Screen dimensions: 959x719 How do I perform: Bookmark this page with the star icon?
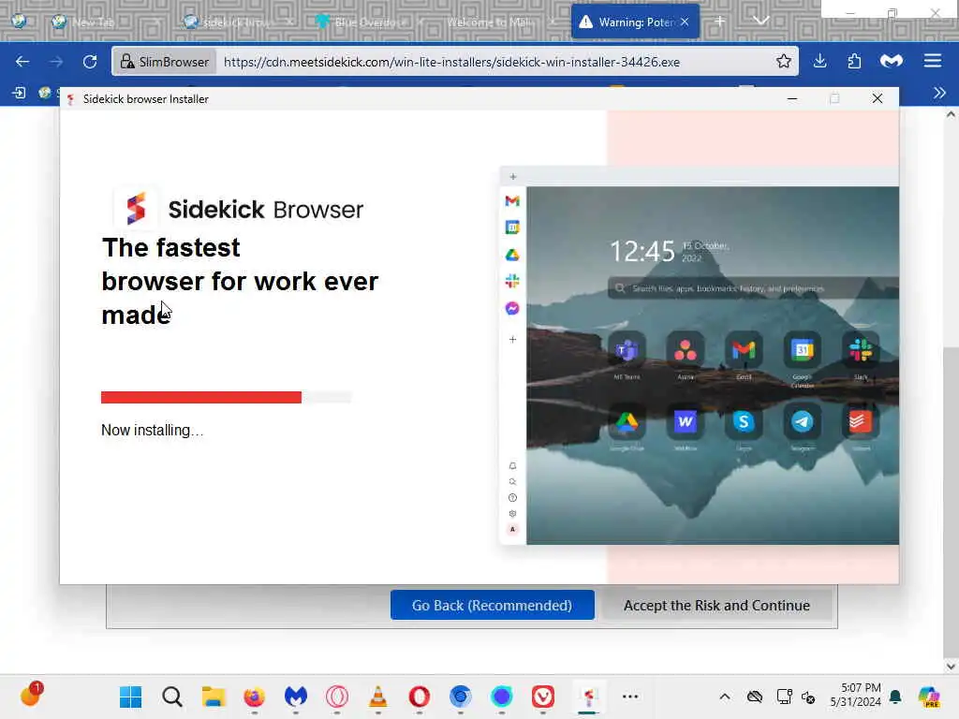point(784,62)
